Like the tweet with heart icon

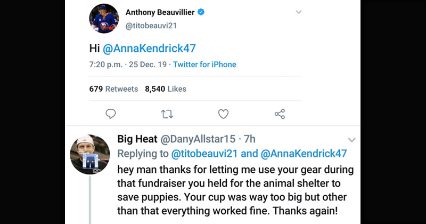point(224,114)
